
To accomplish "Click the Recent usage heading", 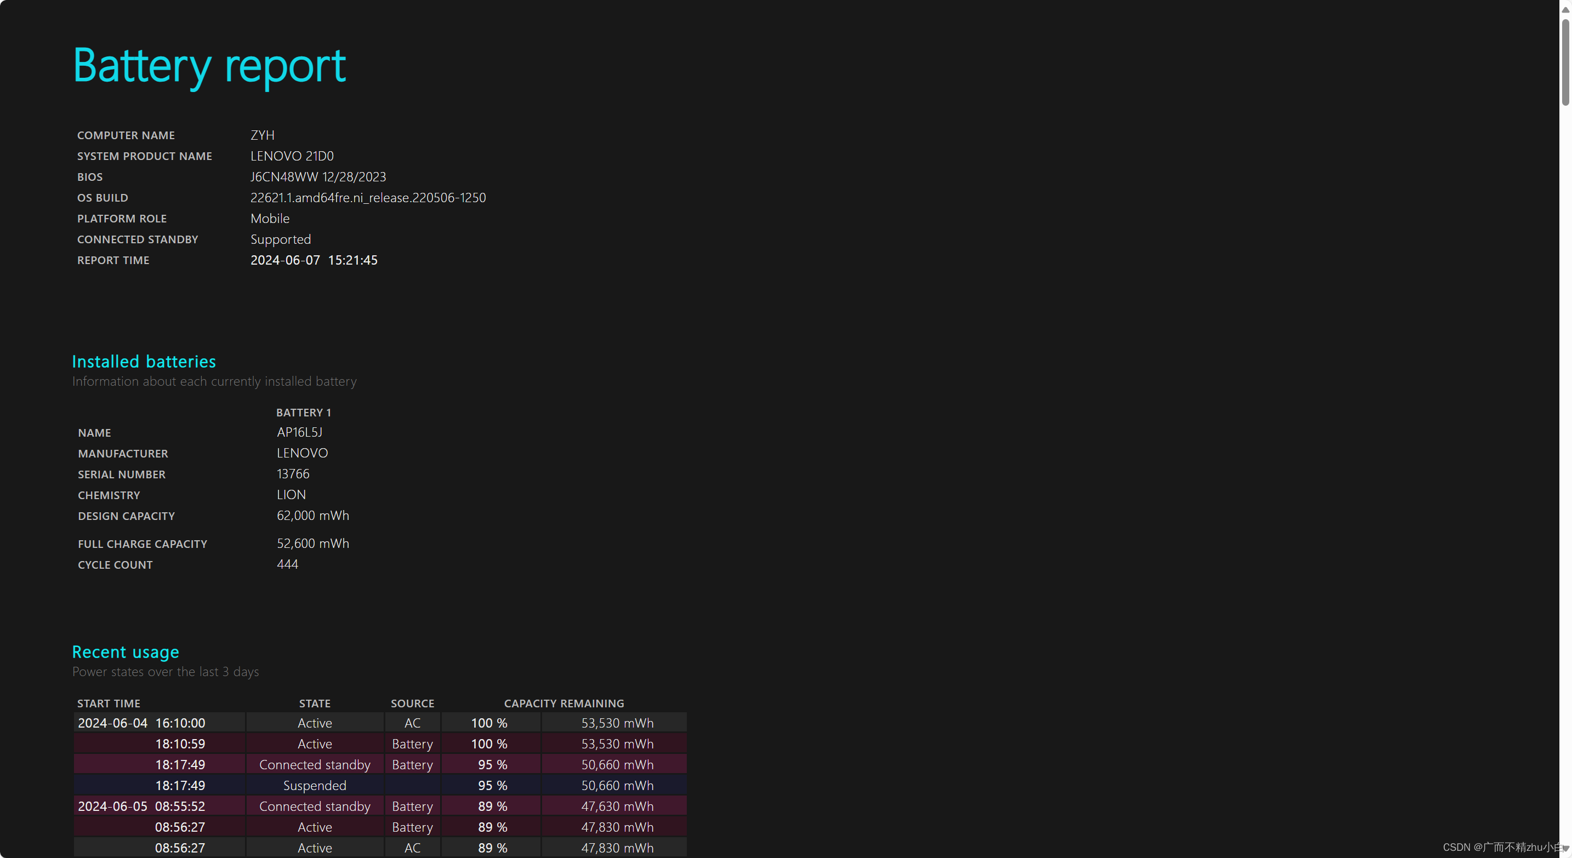I will (126, 652).
